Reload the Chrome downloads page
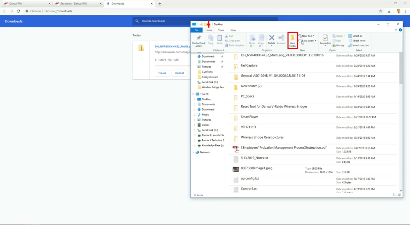This screenshot has width=410, height=225. pyautogui.click(x=18, y=11)
